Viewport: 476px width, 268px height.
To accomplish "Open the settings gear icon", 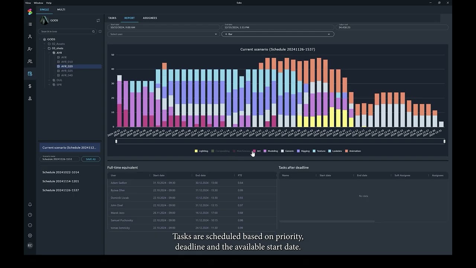I will [x=30, y=235].
